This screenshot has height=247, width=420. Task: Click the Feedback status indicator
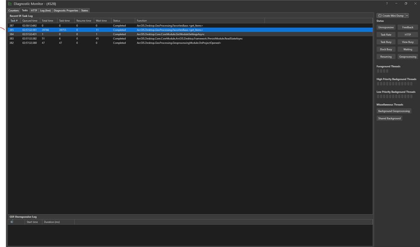(408, 27)
